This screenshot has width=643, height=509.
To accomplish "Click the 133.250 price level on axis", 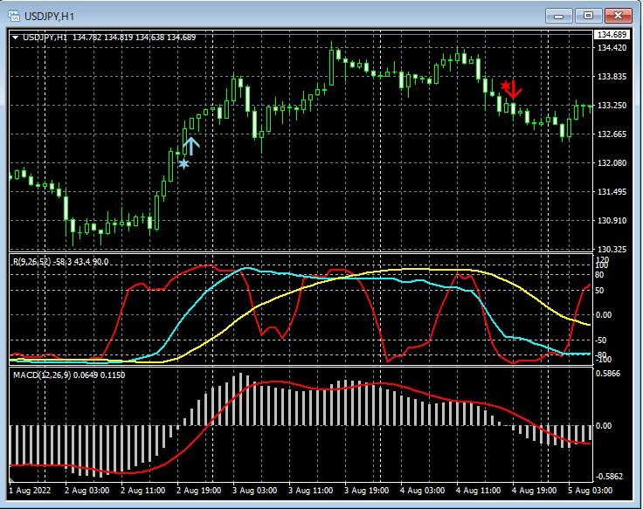I will tap(612, 106).
